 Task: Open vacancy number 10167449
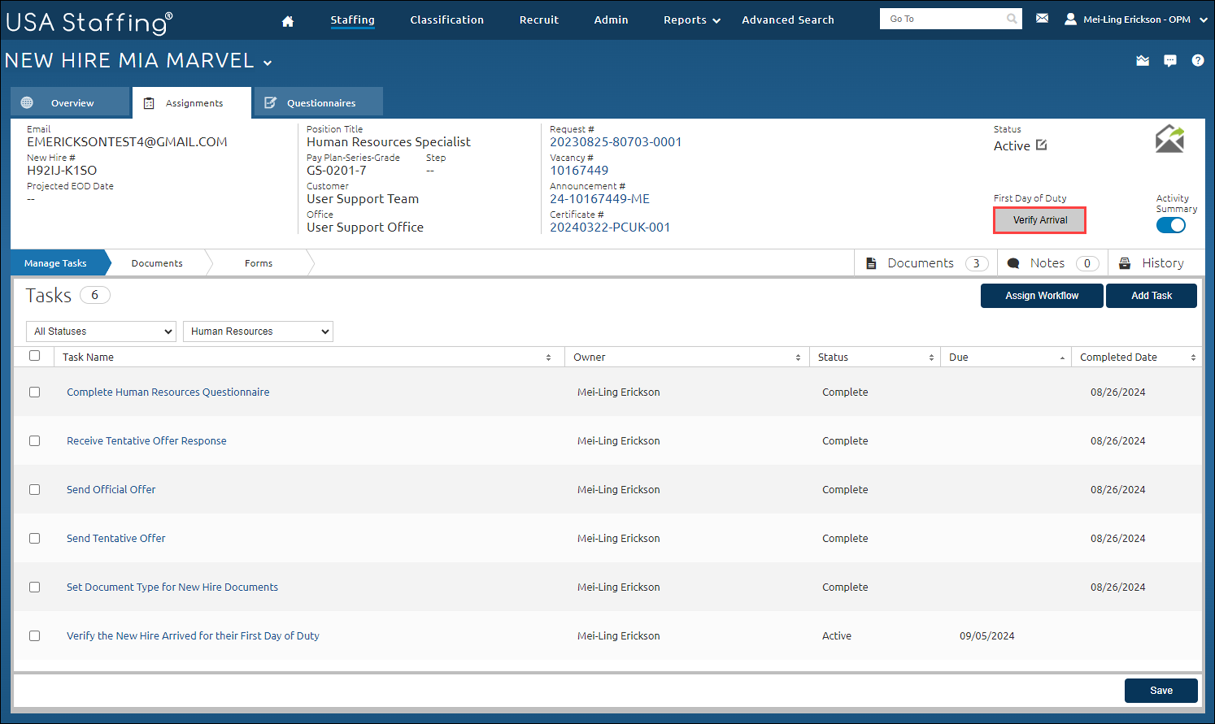(579, 170)
